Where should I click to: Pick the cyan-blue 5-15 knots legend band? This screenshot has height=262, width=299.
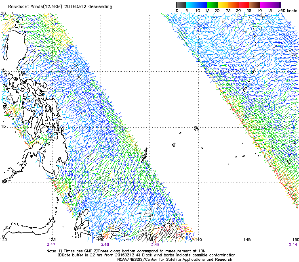click(x=197, y=5)
